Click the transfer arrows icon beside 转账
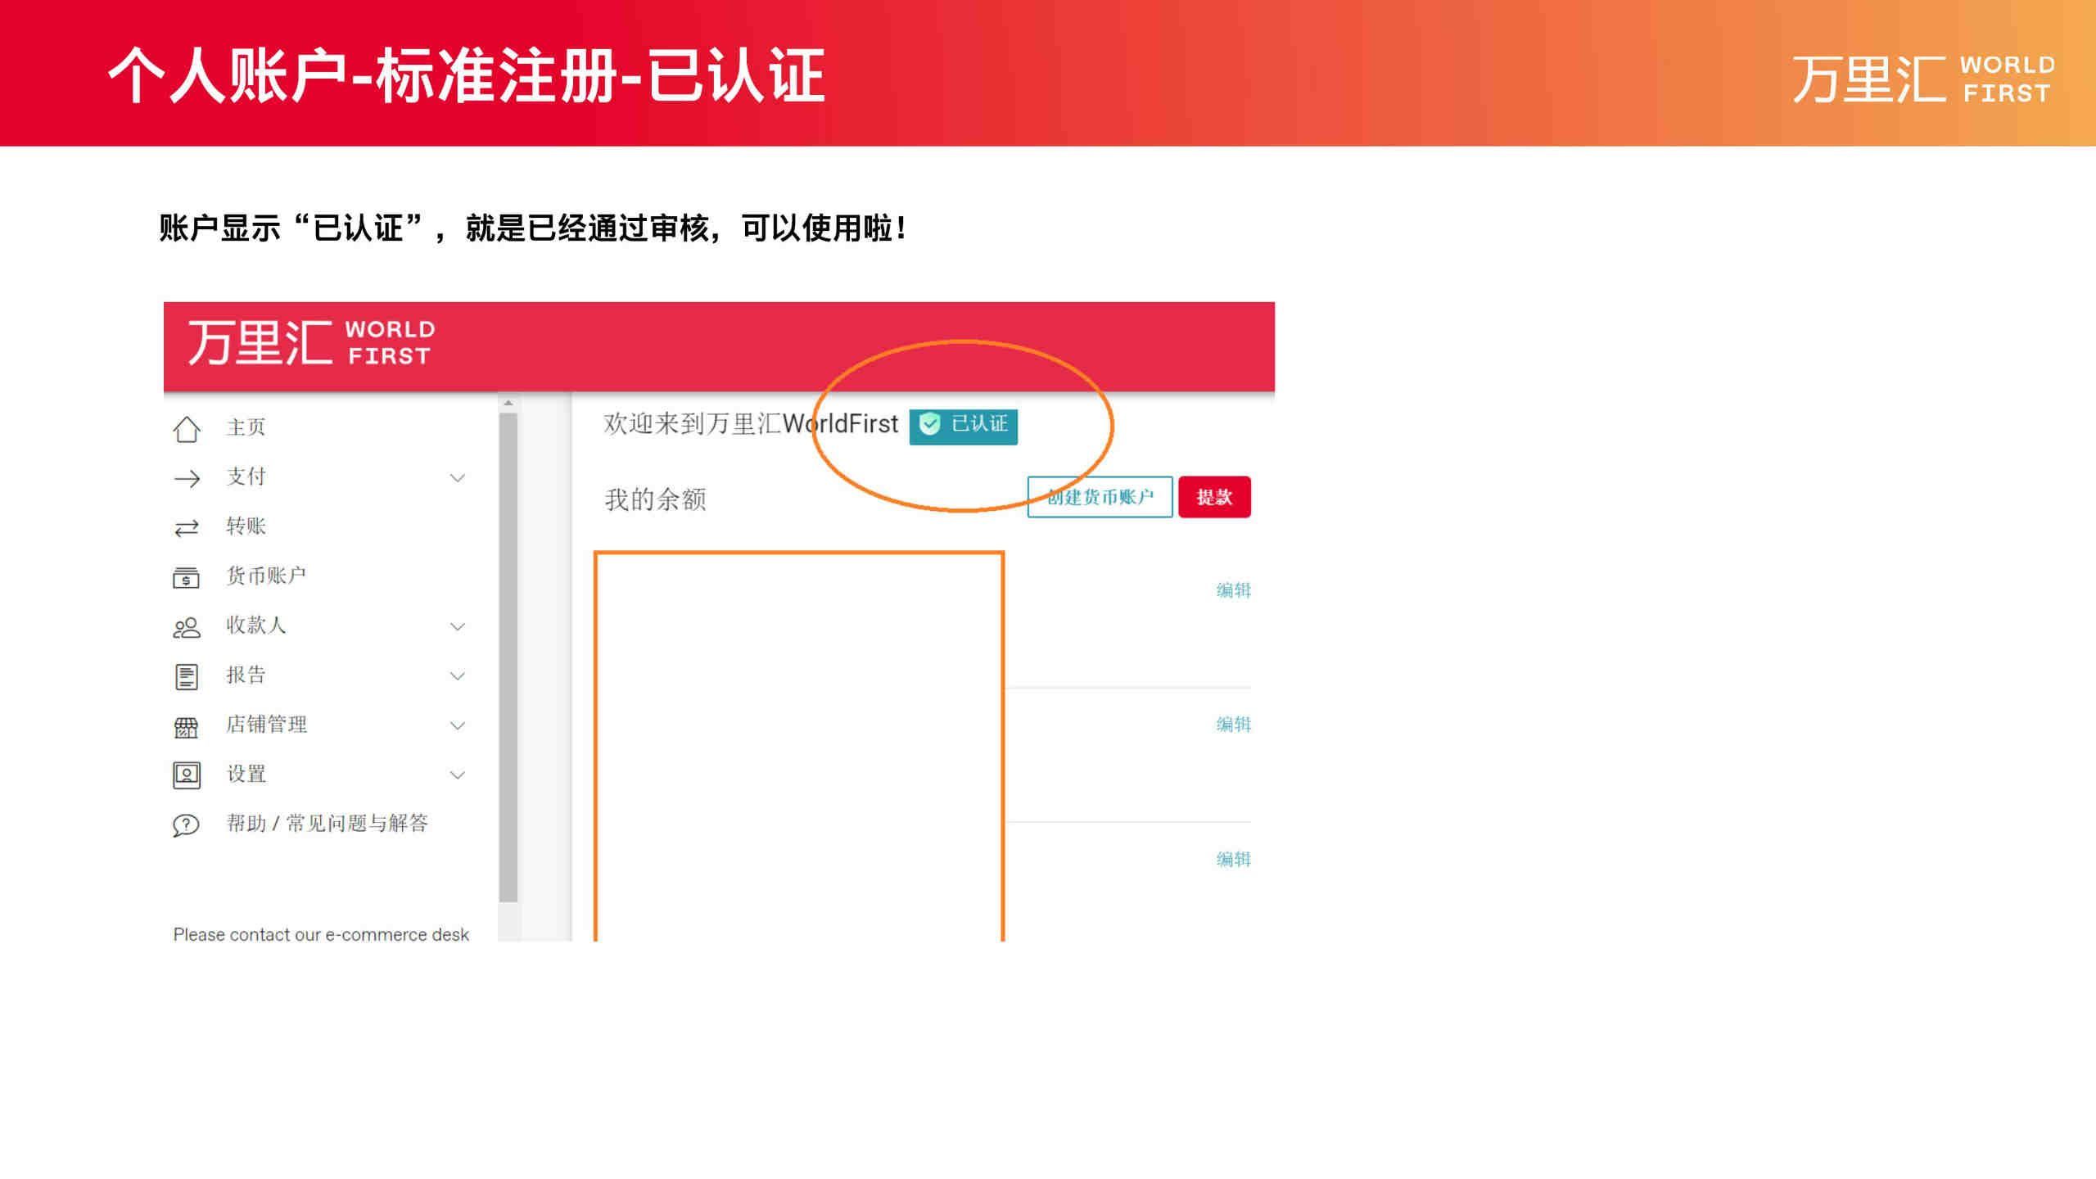The width and height of the screenshot is (2096, 1179). click(x=187, y=528)
